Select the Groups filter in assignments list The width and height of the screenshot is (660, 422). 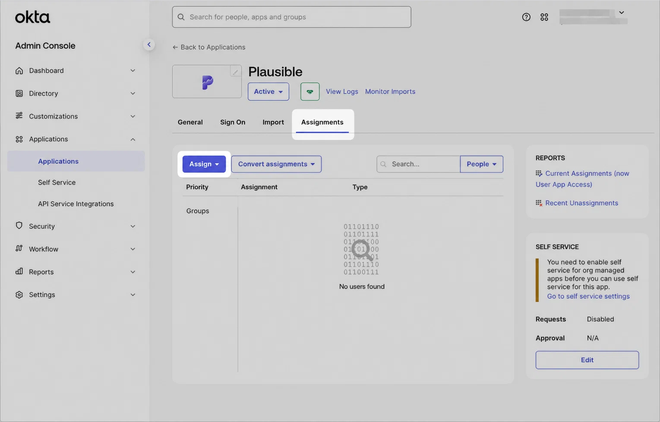tap(198, 211)
